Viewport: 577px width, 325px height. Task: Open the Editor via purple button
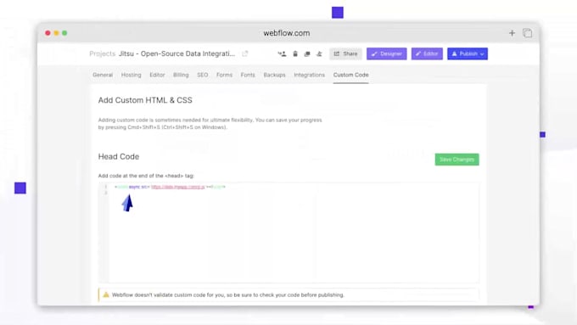point(427,53)
